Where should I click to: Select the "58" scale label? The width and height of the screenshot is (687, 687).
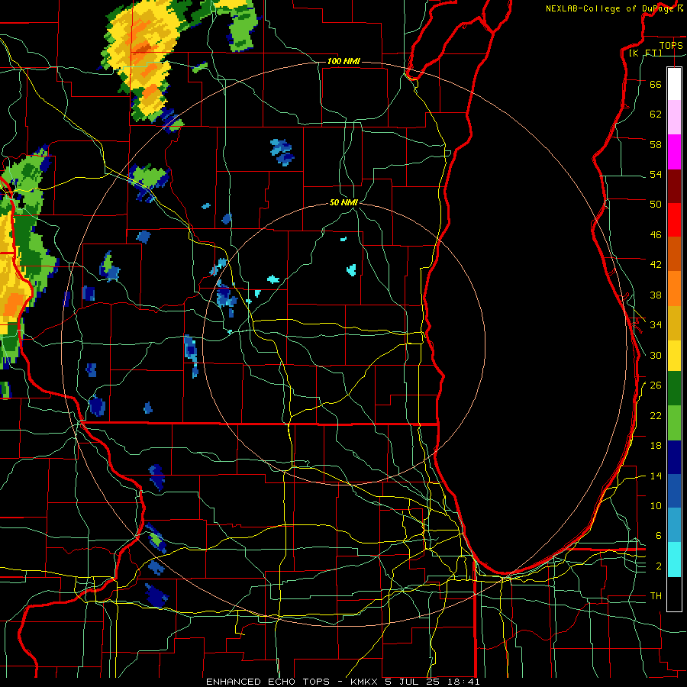coord(656,144)
